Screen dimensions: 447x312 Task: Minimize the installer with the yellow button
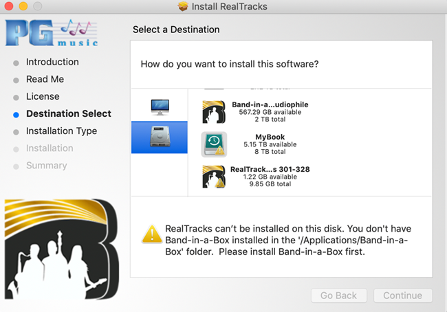click(x=23, y=6)
